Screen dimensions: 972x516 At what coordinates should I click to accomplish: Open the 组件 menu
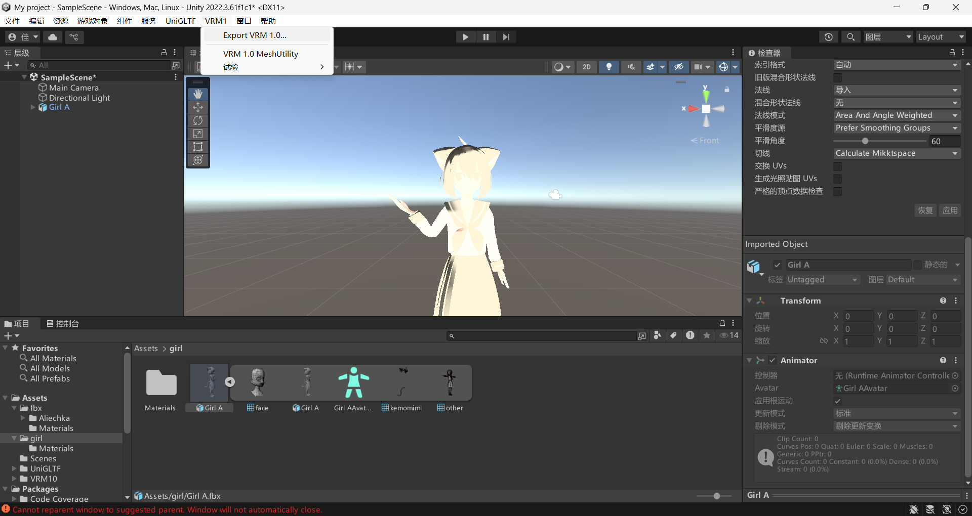[x=125, y=21]
